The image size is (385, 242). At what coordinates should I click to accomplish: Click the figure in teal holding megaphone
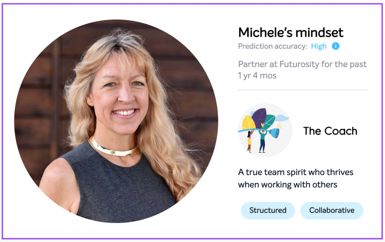point(262,141)
